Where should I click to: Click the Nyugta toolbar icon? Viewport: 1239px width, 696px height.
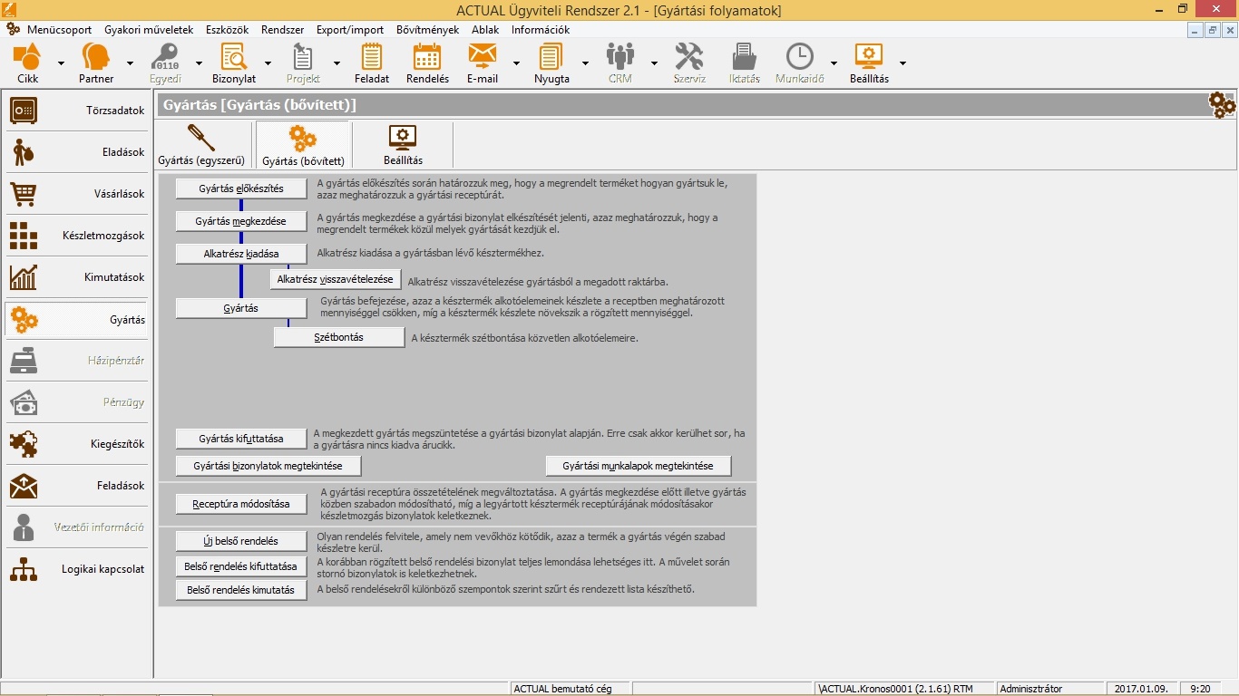pos(551,63)
